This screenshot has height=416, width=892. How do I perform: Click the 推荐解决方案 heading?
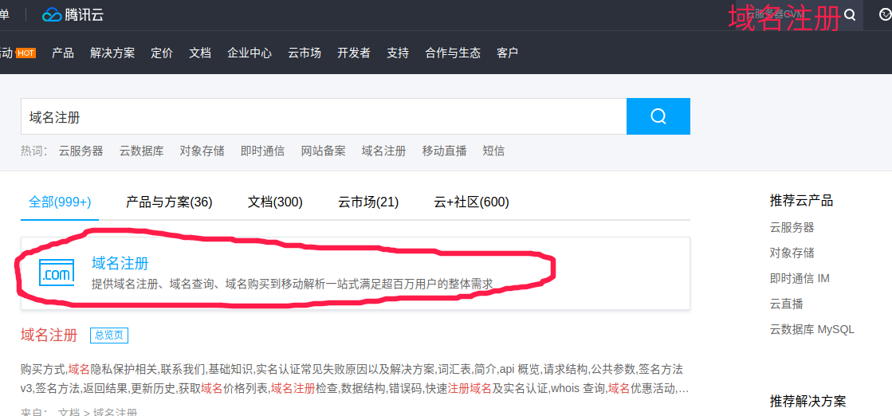coord(808,401)
